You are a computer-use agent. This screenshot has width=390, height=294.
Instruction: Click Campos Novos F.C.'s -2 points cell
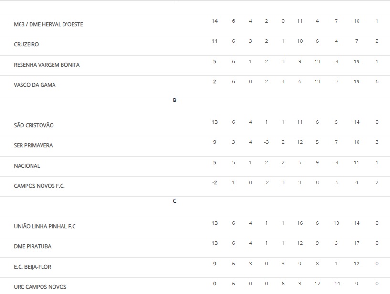(x=215, y=183)
